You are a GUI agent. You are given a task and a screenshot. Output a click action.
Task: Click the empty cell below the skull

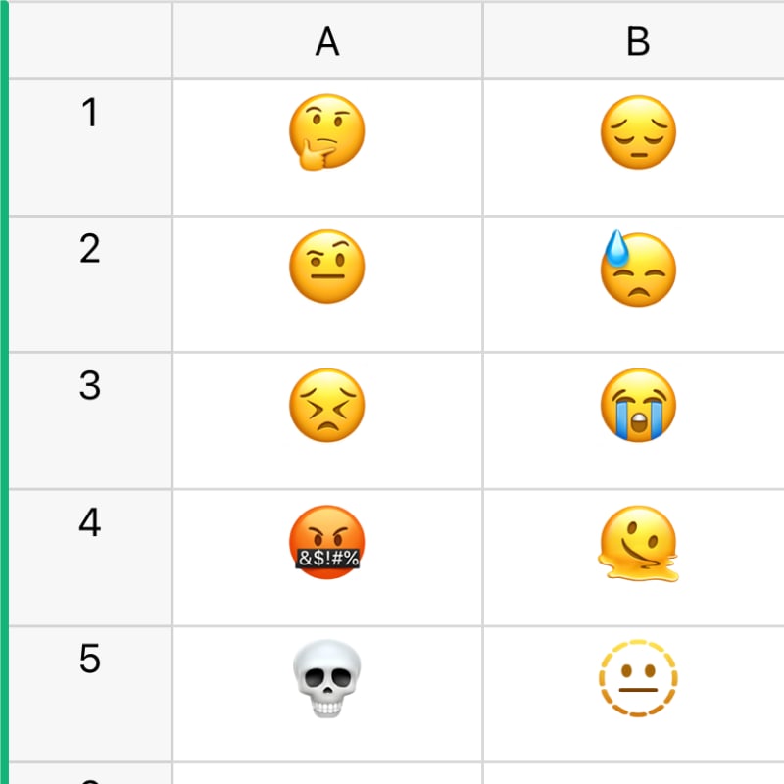coord(326,774)
